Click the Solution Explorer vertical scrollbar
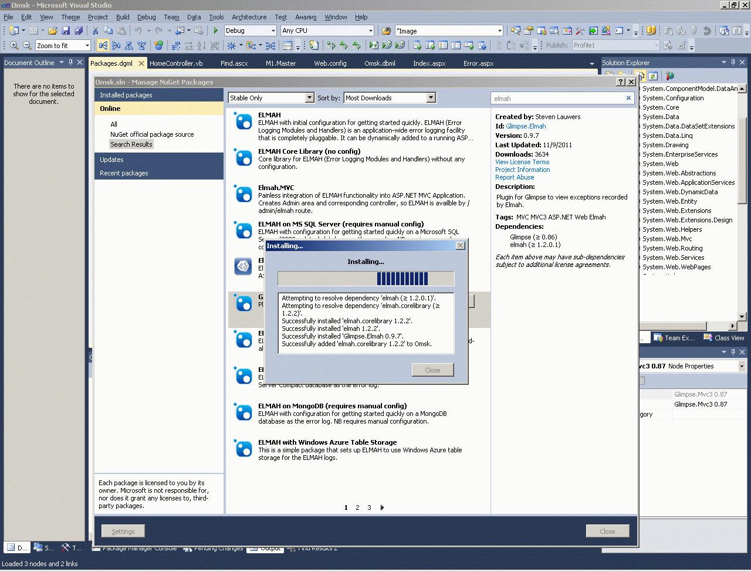The image size is (751, 572). tap(742, 202)
